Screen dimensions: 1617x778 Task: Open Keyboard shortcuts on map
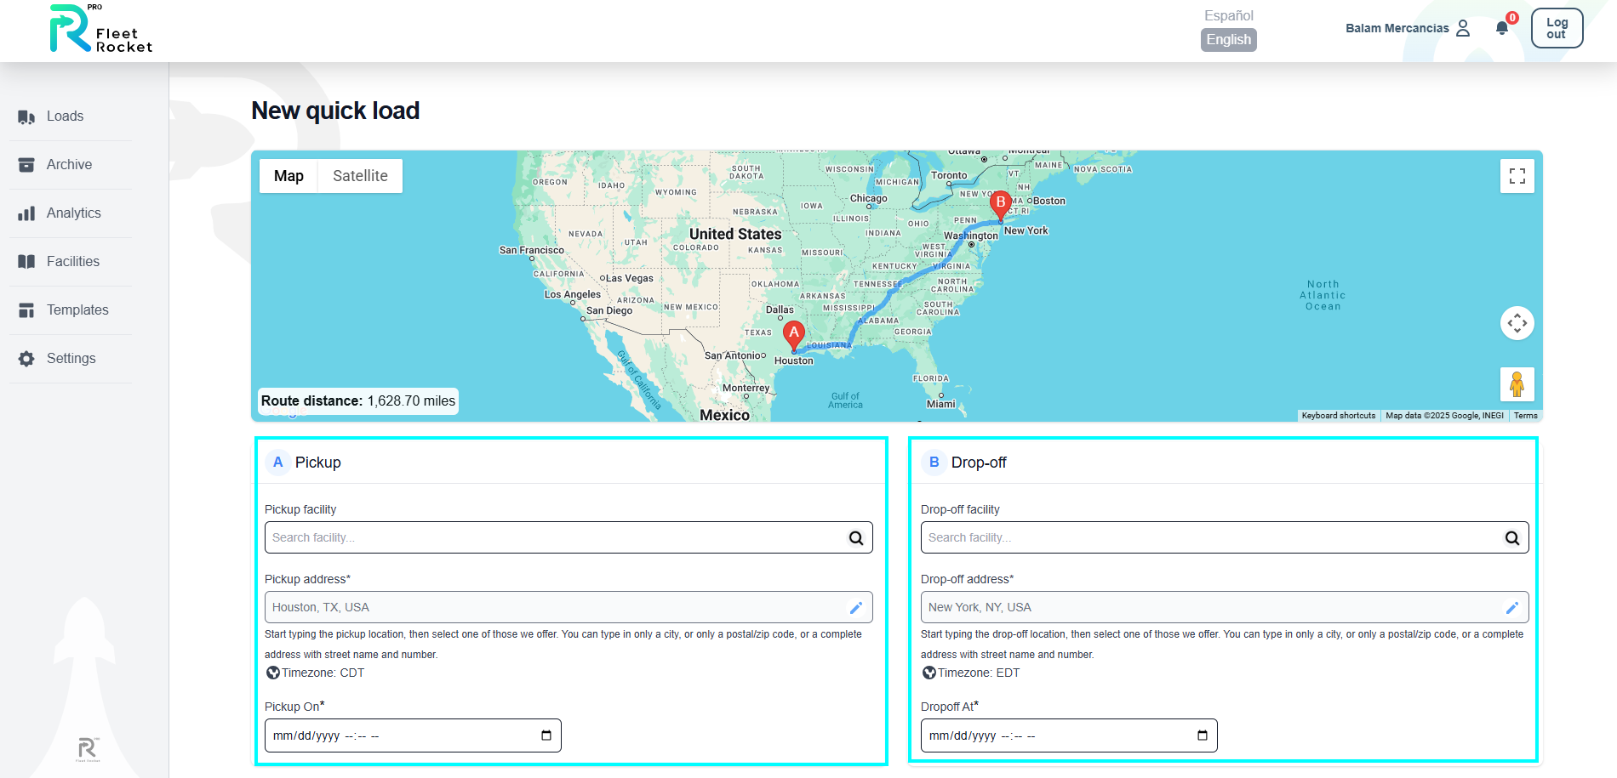tap(1338, 416)
